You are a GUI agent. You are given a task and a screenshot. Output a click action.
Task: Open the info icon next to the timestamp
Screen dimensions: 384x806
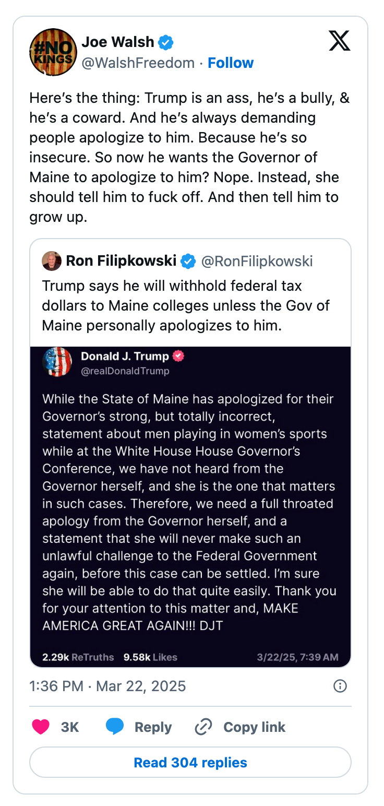point(340,686)
